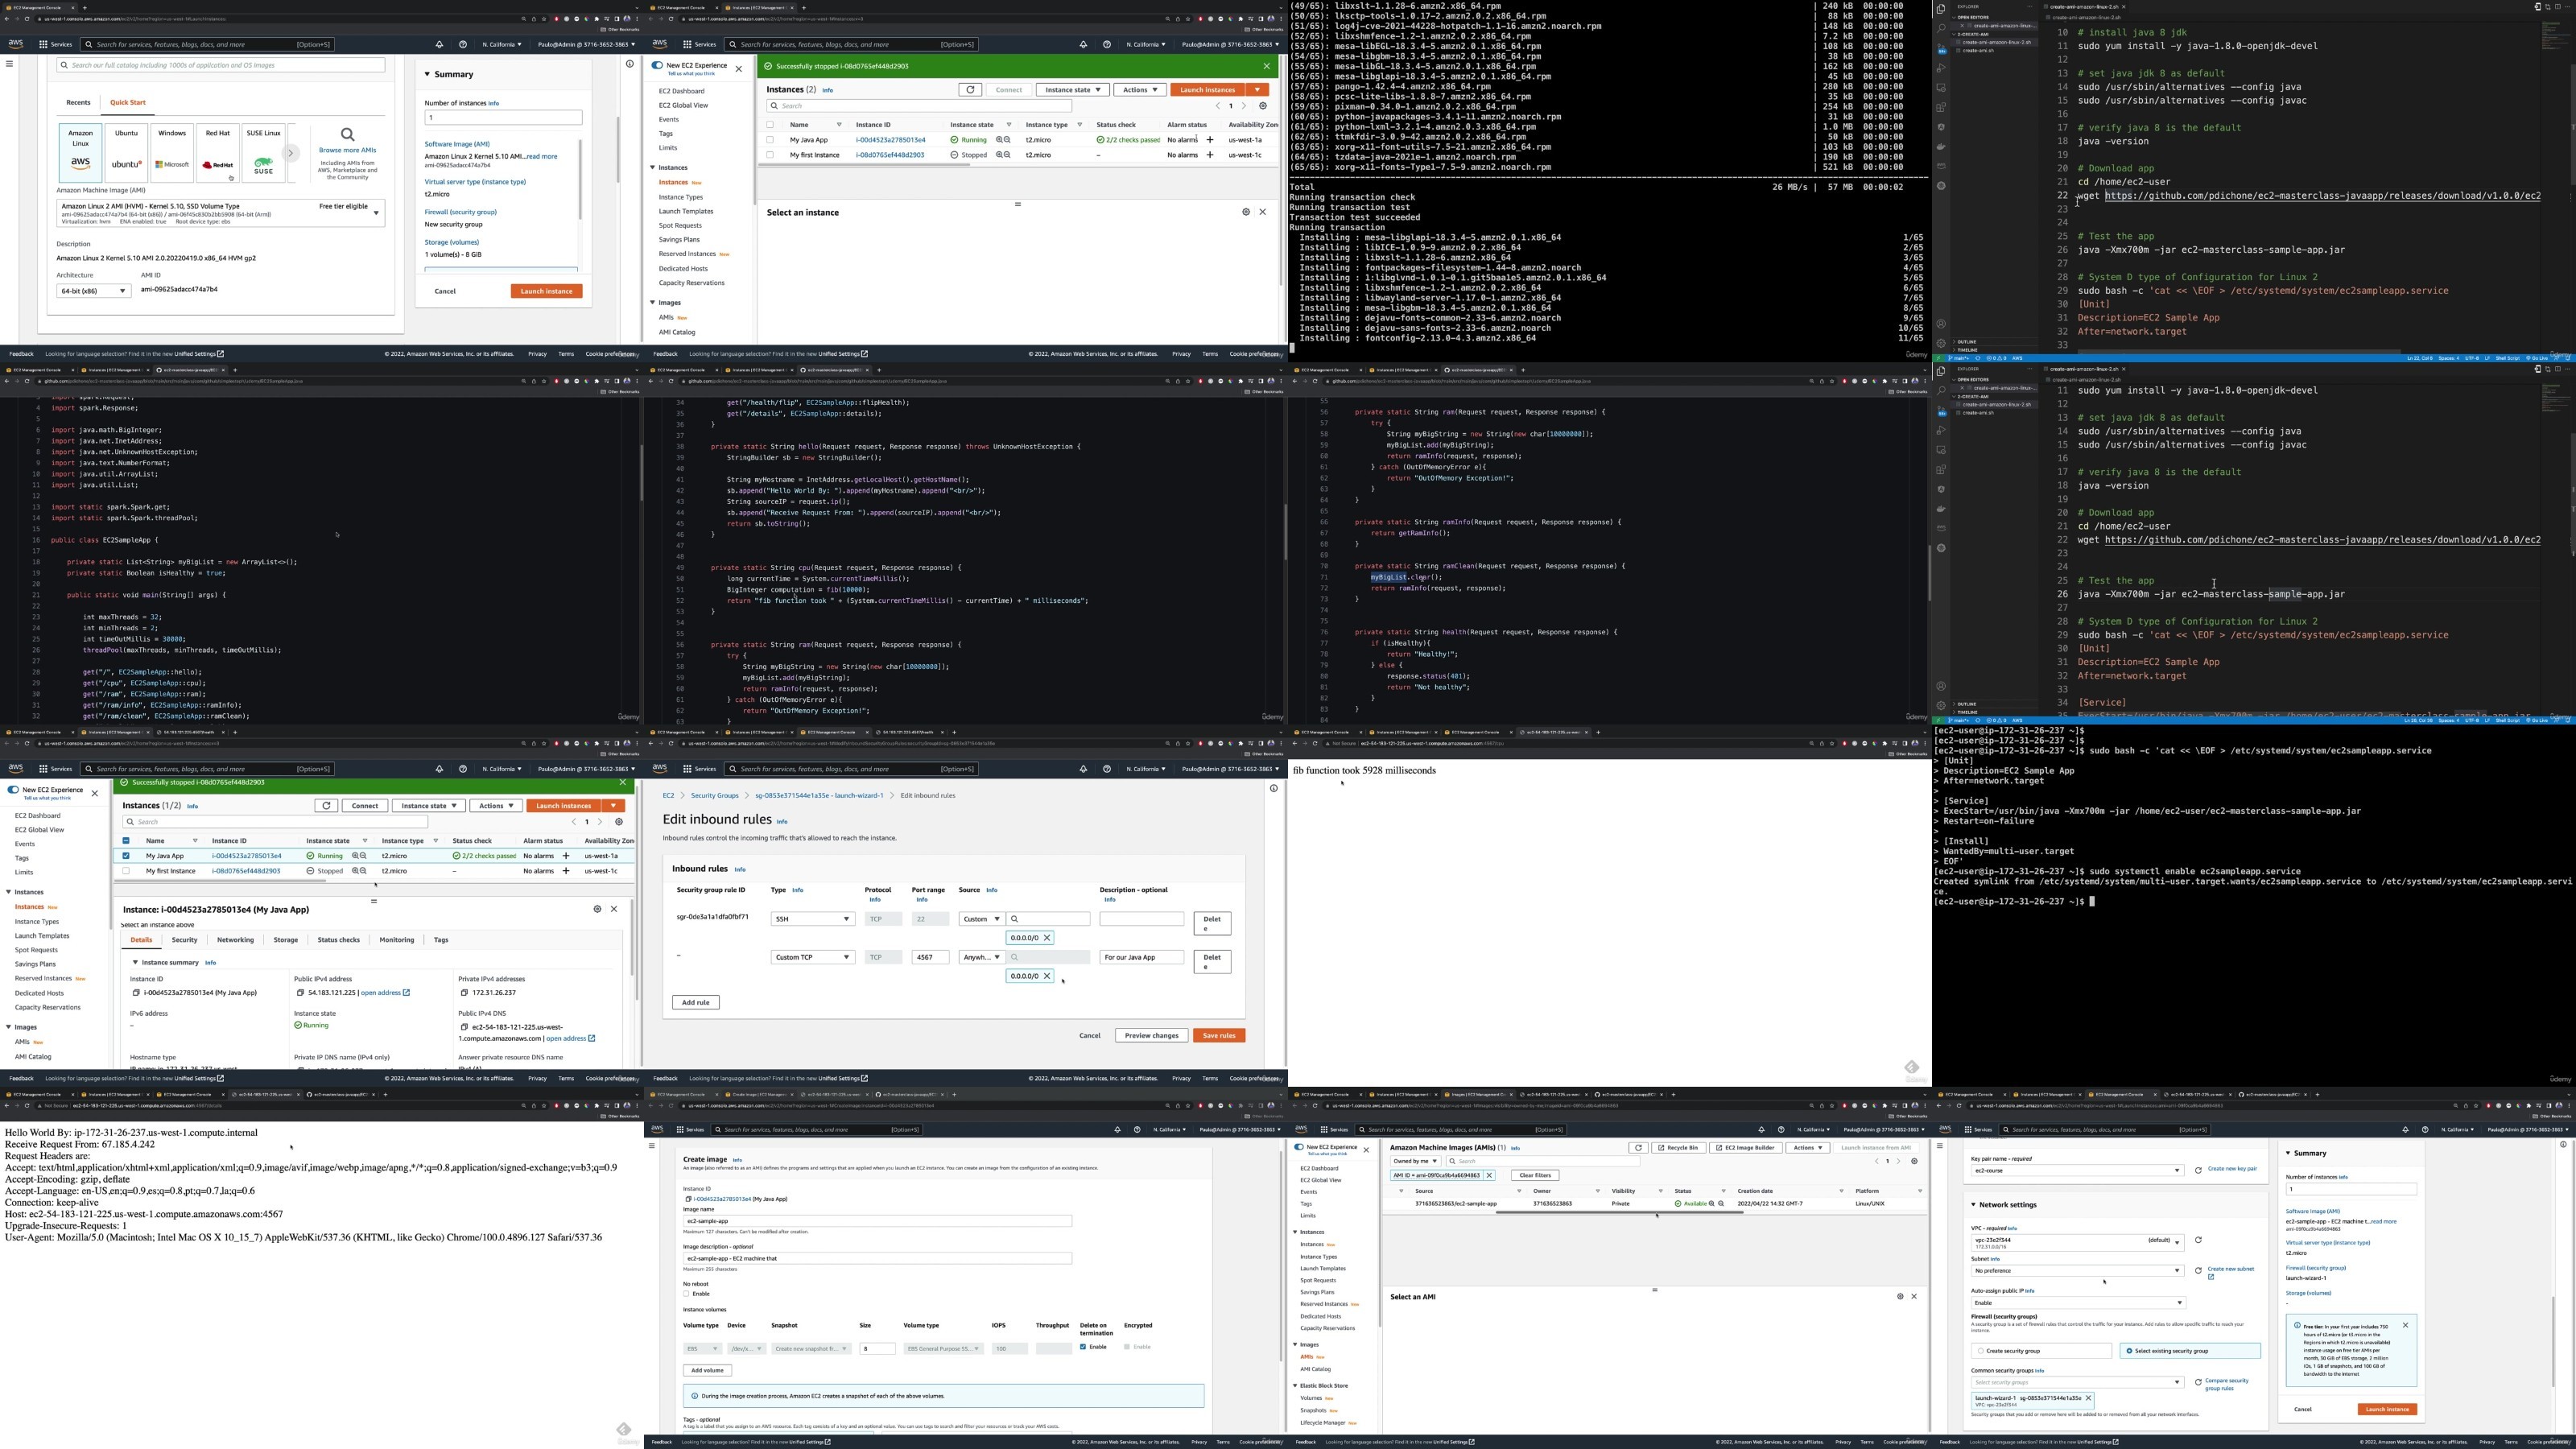
Task: Expand the SSH rule type dropdown
Action: click(812, 919)
